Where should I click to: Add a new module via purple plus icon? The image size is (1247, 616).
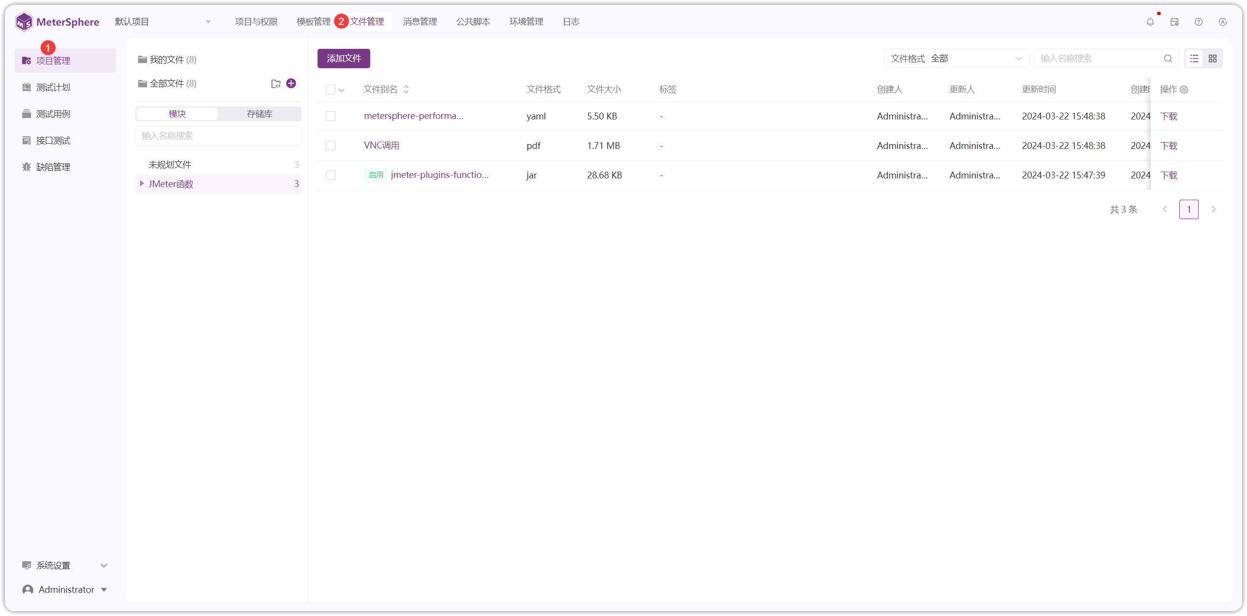(291, 83)
